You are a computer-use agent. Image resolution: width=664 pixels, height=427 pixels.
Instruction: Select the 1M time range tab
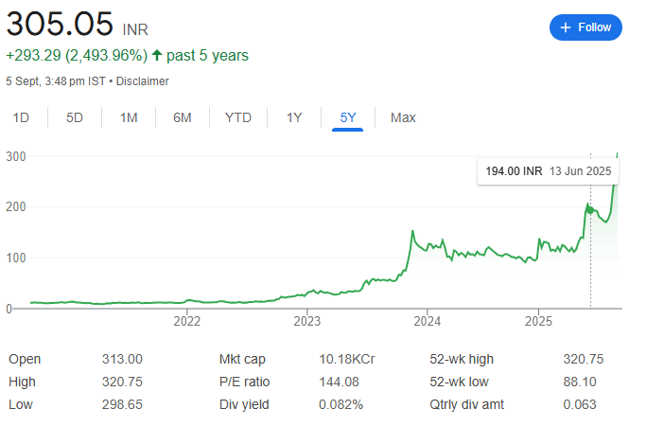click(x=129, y=117)
